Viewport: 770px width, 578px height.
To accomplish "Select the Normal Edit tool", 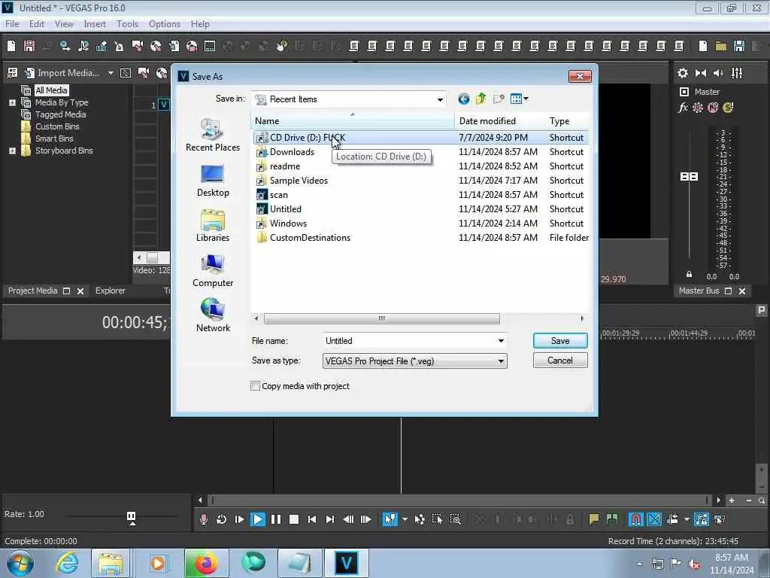I will coord(390,519).
